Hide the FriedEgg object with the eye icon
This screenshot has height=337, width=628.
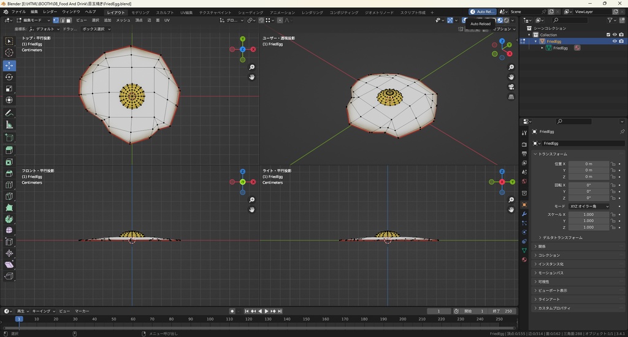(x=615, y=41)
